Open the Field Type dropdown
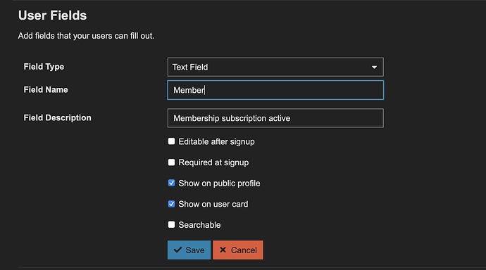486x270 pixels. (x=275, y=67)
